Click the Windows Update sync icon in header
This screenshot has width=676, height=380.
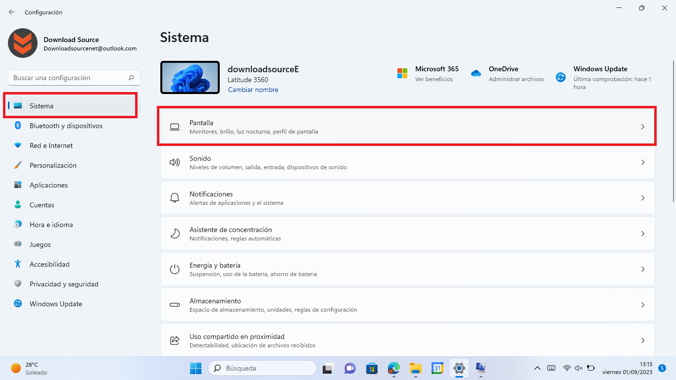click(x=561, y=77)
